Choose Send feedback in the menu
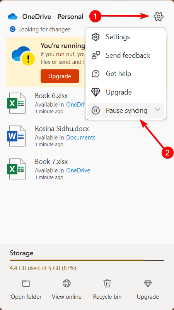Screen dimensions: 174x310 [126, 55]
